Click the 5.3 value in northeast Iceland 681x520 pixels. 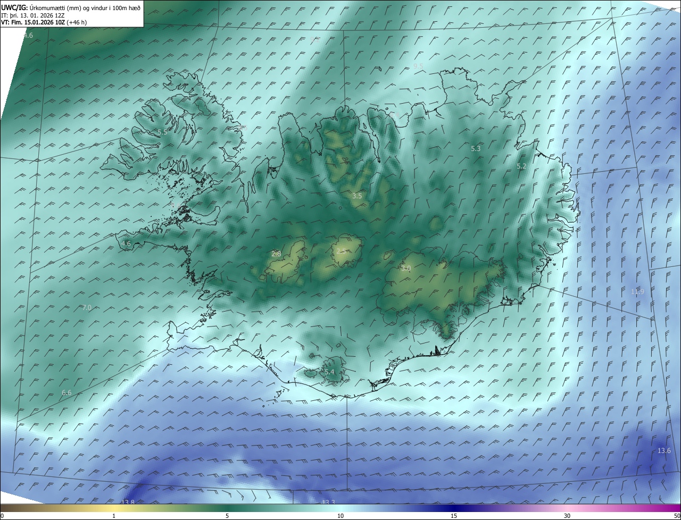[476, 149]
